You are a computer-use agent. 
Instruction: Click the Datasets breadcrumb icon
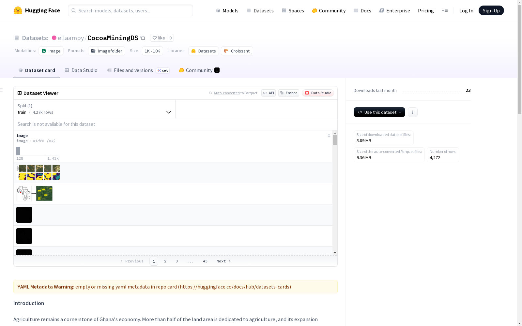(x=17, y=38)
